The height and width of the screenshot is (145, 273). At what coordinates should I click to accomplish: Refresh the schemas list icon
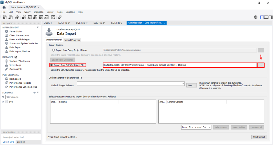tap(34, 93)
